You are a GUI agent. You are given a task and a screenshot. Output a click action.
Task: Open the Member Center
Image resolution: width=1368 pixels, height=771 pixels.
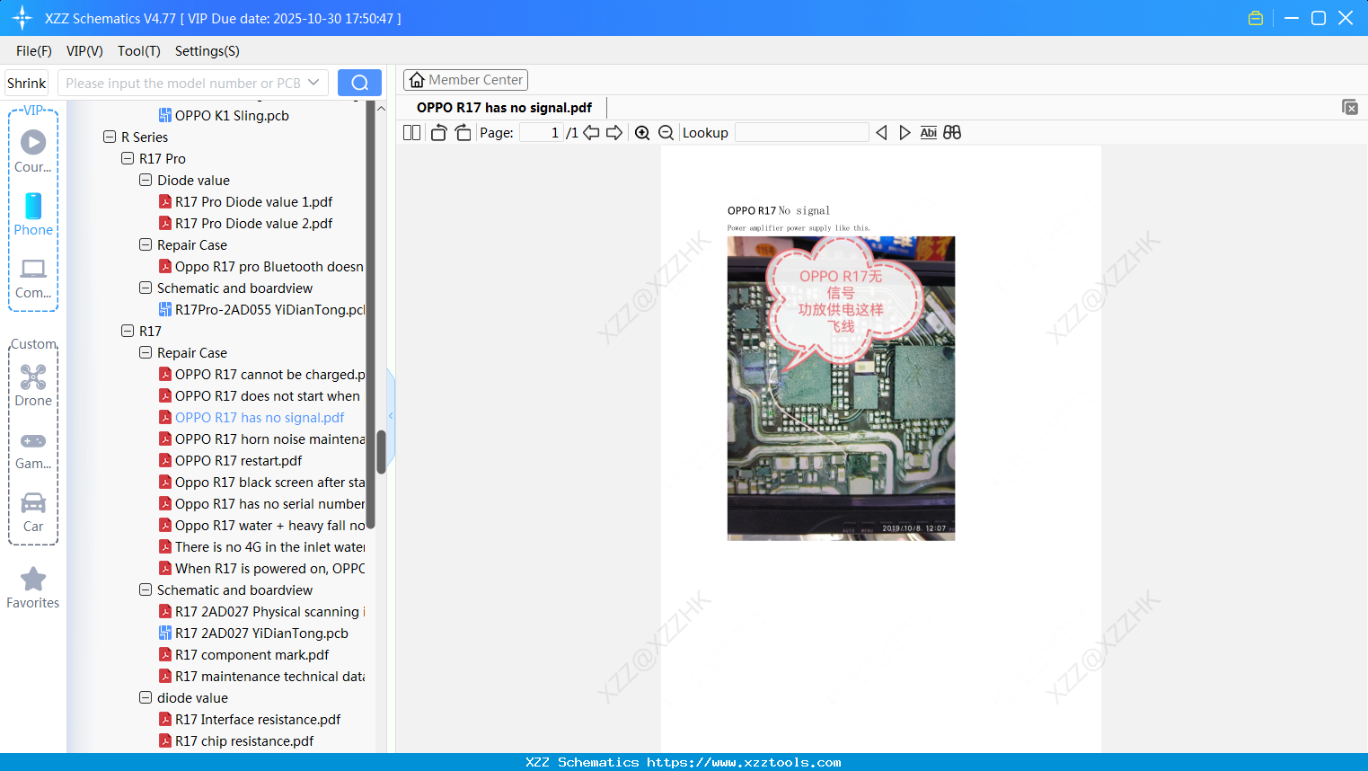[465, 79]
